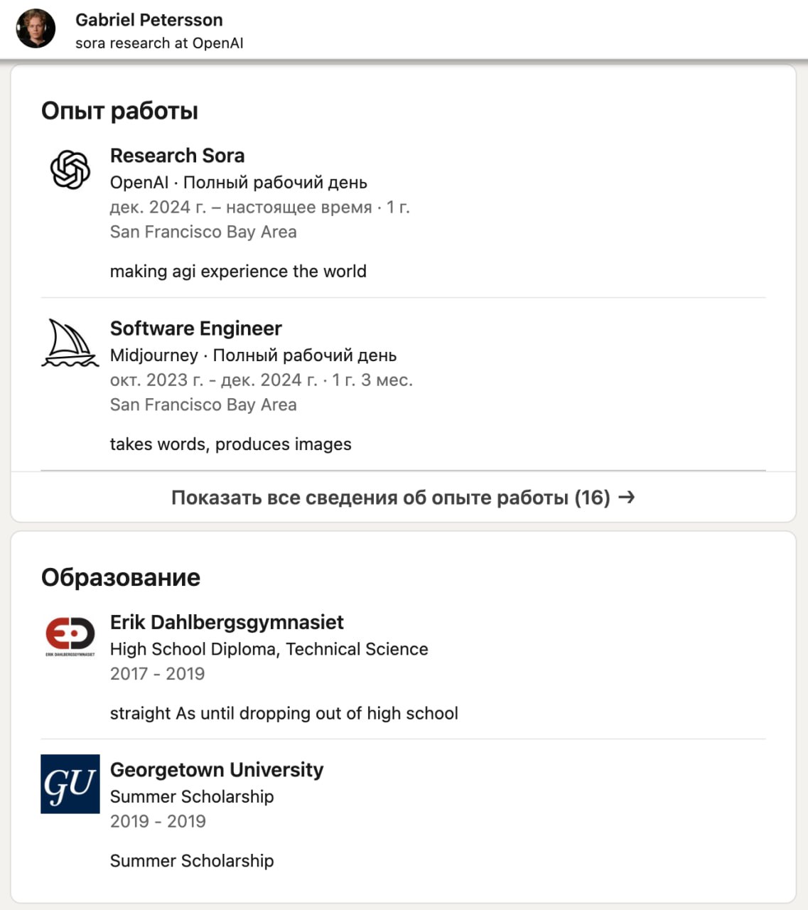Image resolution: width=808 pixels, height=910 pixels.
Task: Click the Gabriel Petersson name in header
Action: 149,20
